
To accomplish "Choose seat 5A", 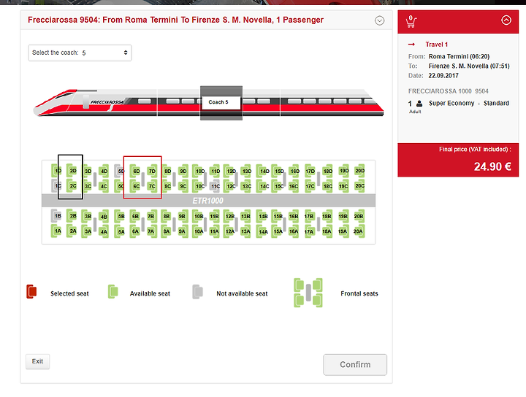I will pos(120,231).
